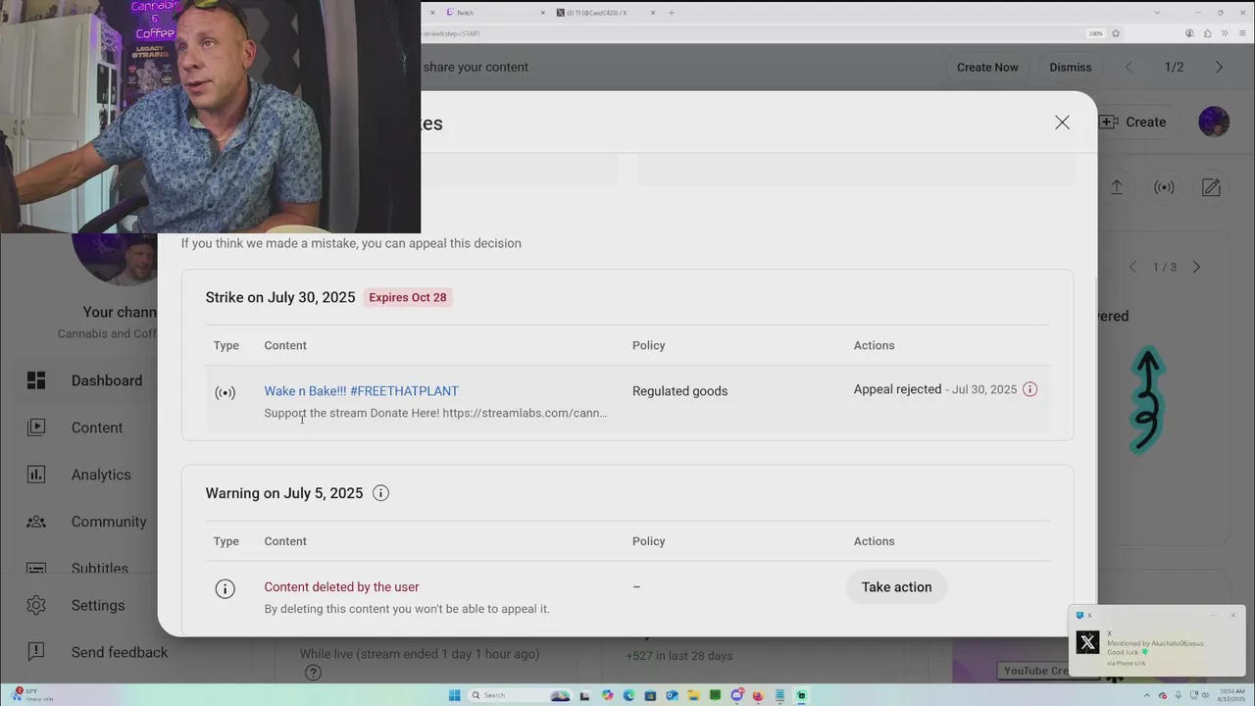Open the Content sidebar menu label
This screenshot has height=706, width=1255.
(97, 428)
